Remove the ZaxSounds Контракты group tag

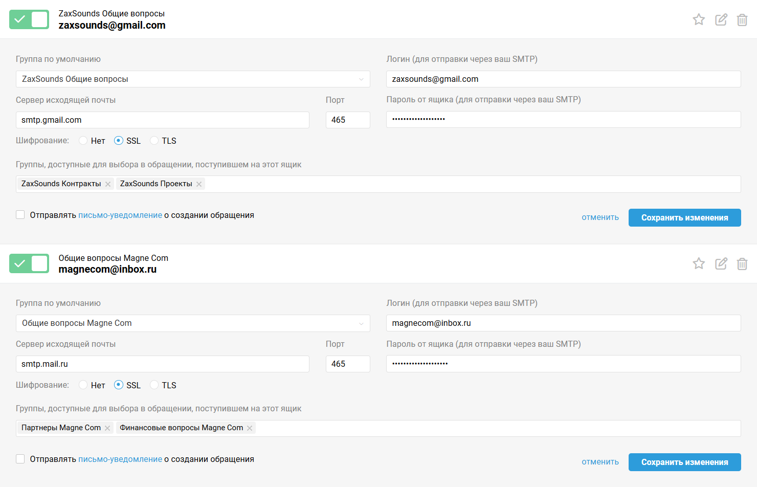pos(108,184)
